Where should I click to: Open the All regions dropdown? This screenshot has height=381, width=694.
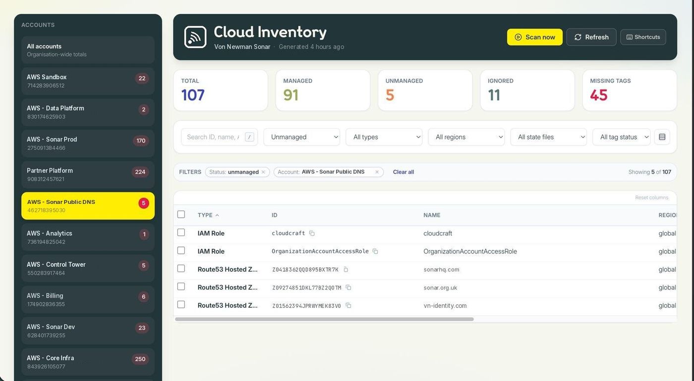pyautogui.click(x=466, y=137)
